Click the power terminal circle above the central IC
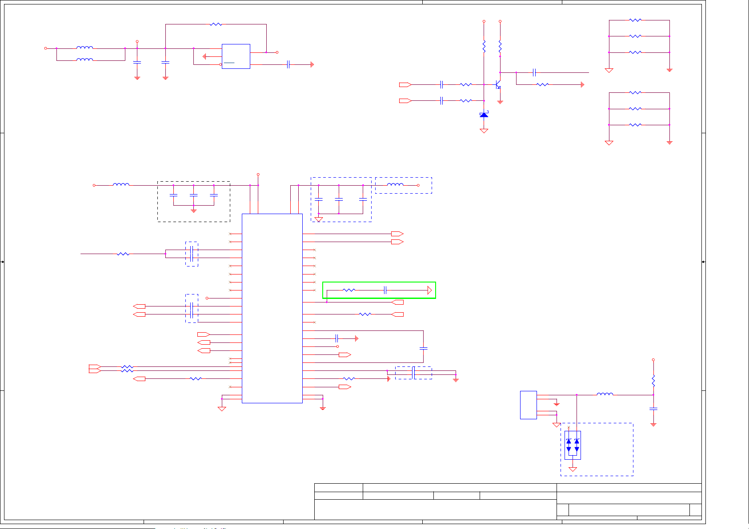This screenshot has width=749, height=529. coord(258,175)
